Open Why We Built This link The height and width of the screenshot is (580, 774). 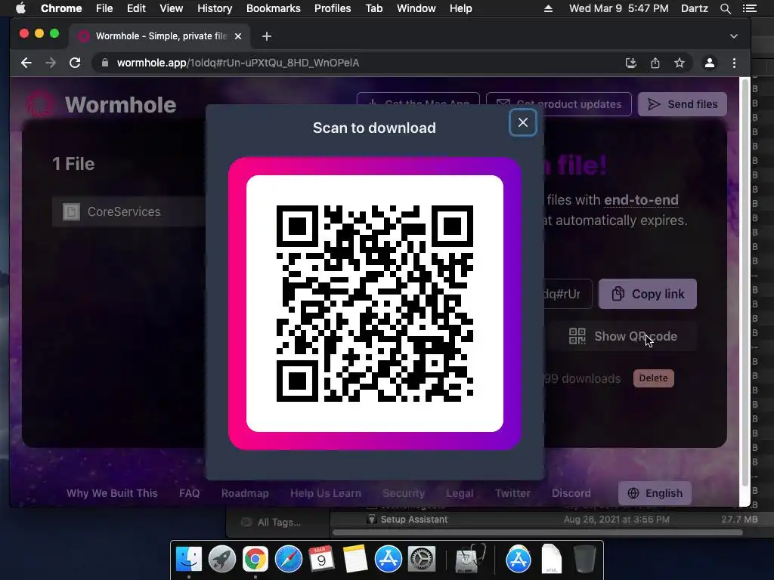[x=112, y=493]
